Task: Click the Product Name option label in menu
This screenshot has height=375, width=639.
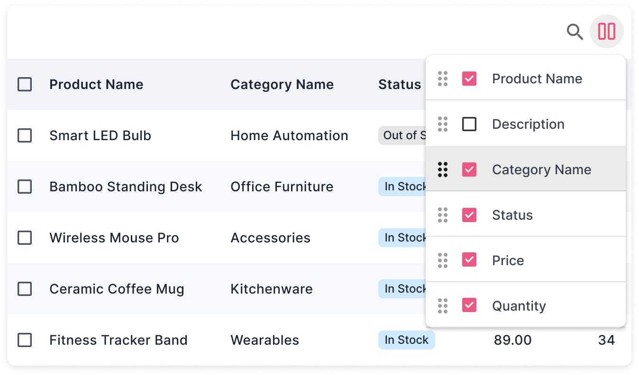Action: pos(537,79)
